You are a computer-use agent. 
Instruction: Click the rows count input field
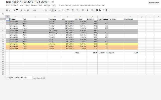[28, 78]
